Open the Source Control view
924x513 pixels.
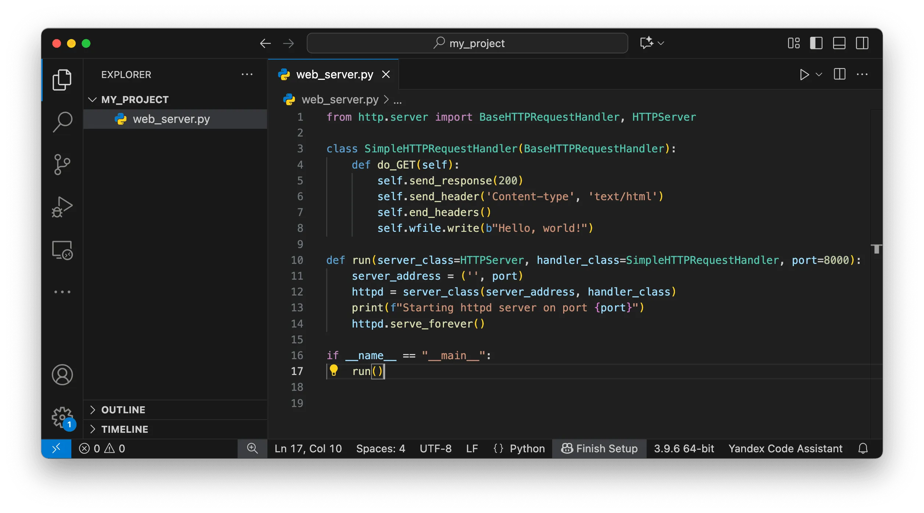(62, 164)
